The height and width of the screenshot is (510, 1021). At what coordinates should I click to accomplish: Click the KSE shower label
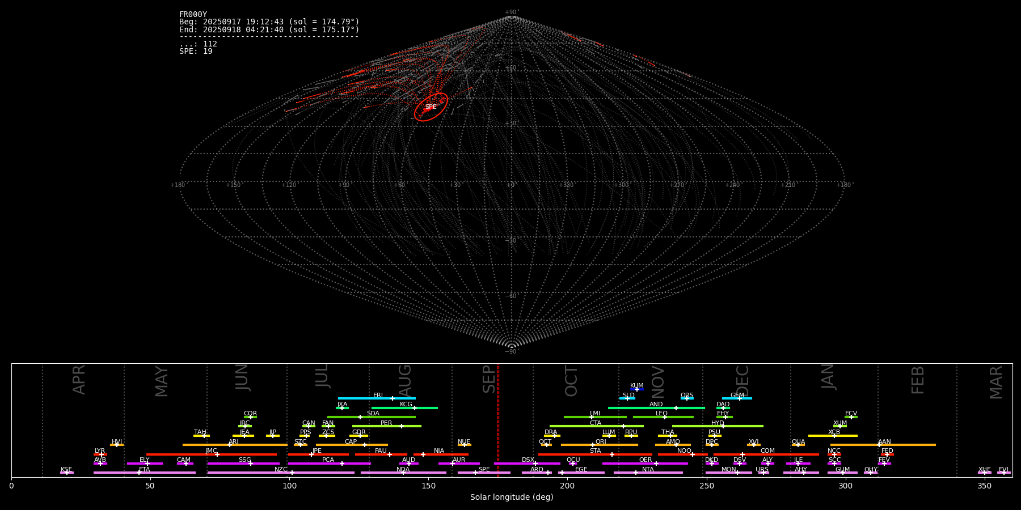click(66, 470)
